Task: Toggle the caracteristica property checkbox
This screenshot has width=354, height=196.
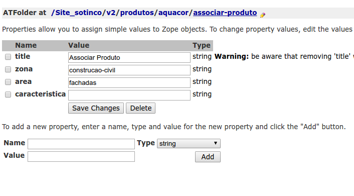Action: click(8, 94)
